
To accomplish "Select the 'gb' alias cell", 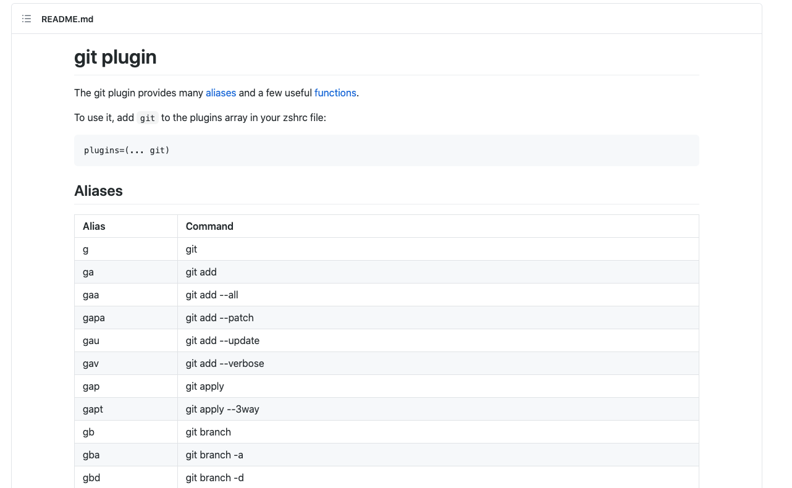I will 126,432.
